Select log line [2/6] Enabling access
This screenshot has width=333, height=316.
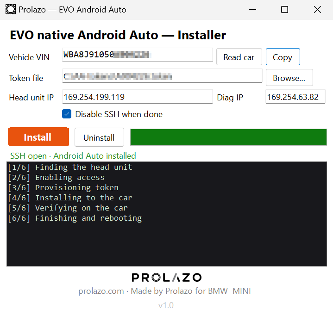point(57,177)
